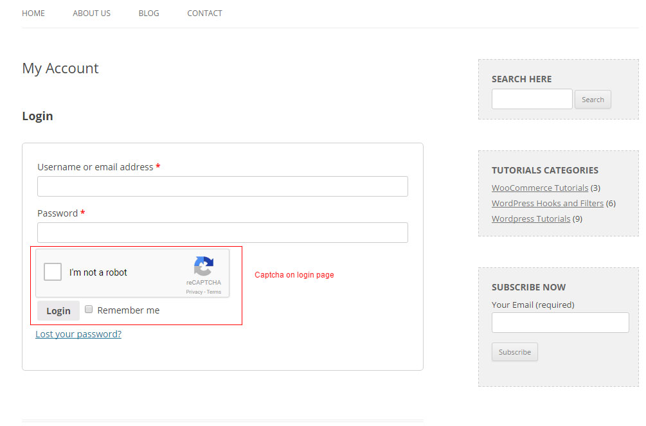Screen dimensions: 646x426
Task: Go to the ABOUT US page
Action: (x=91, y=13)
